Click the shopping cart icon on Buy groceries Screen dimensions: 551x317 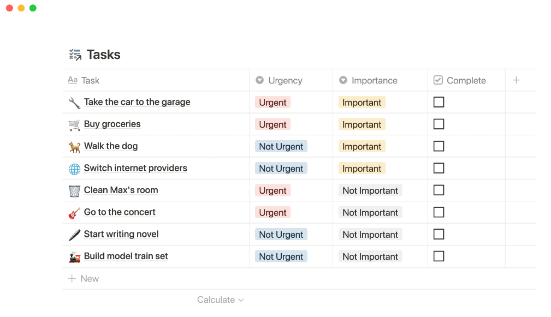(x=75, y=124)
